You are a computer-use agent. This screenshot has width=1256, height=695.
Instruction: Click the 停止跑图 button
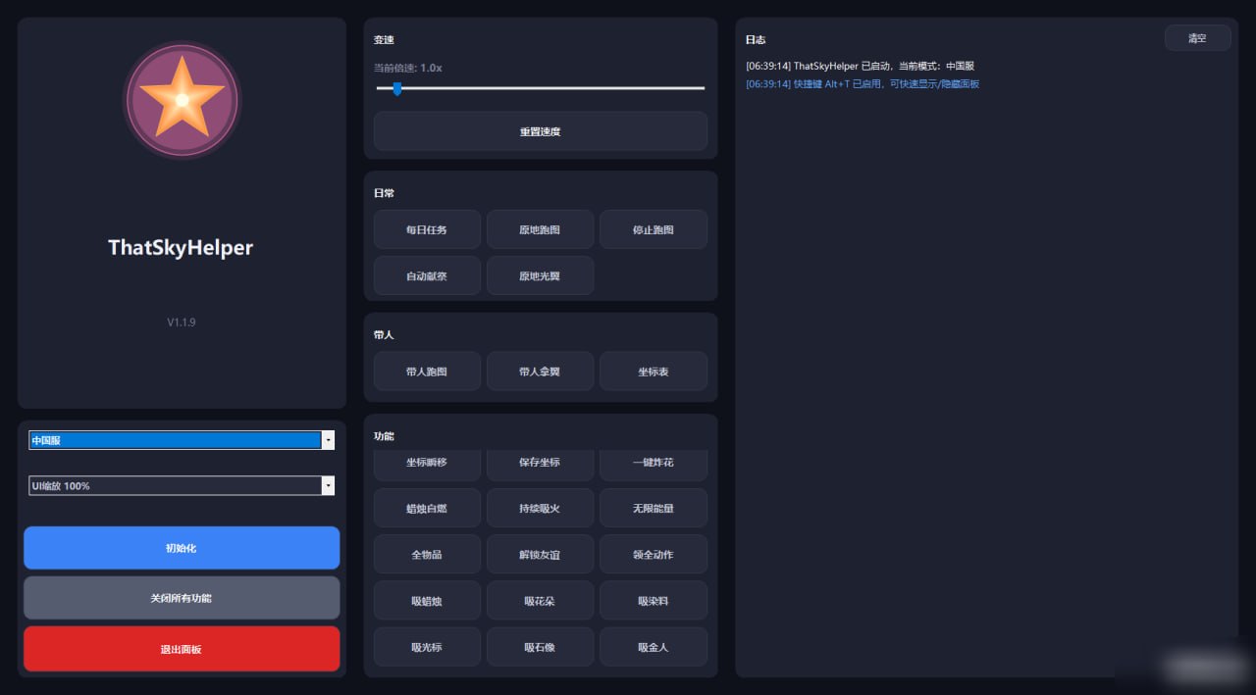coord(654,229)
